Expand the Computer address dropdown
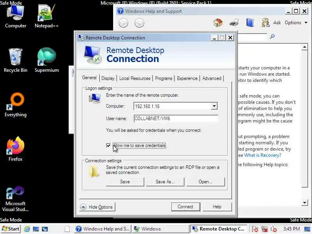Viewport: 312px width, 234px height. pyautogui.click(x=214, y=106)
